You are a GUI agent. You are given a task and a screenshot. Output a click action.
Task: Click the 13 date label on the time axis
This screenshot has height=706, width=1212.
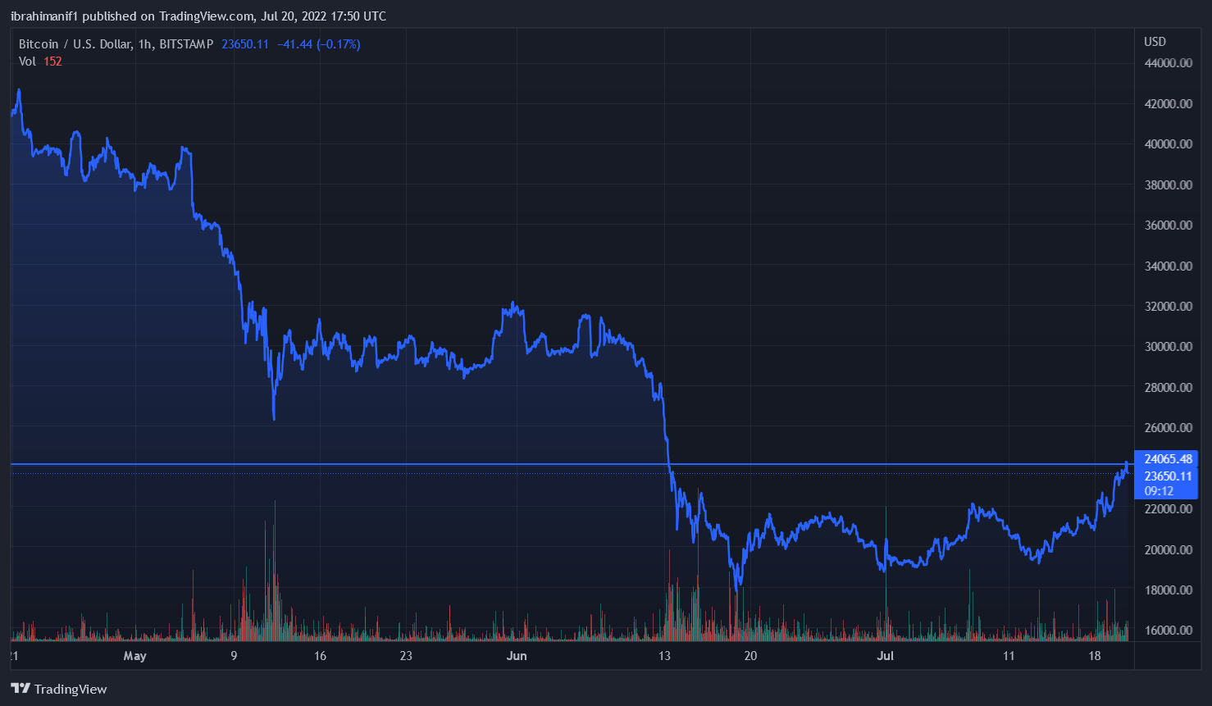(x=664, y=656)
